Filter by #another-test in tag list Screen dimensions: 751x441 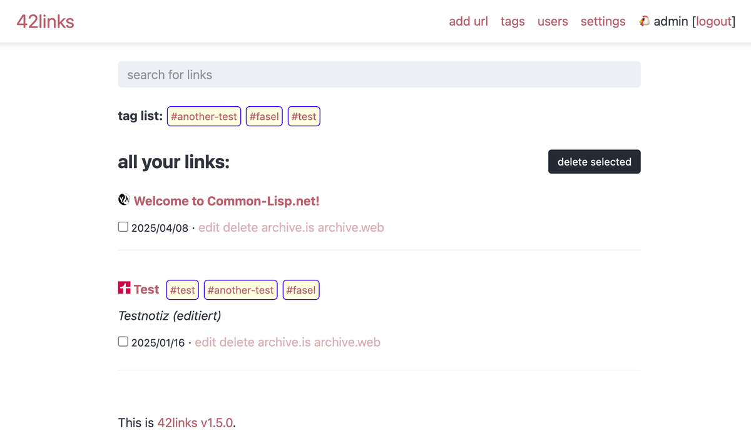204,117
